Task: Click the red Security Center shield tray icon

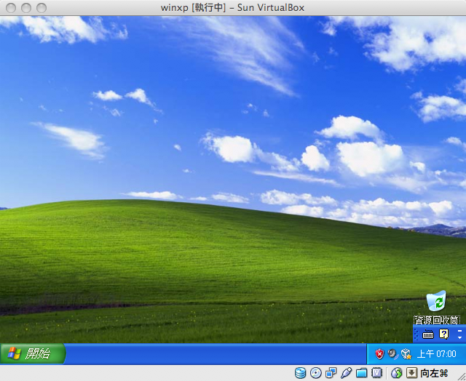Action: pyautogui.click(x=379, y=353)
